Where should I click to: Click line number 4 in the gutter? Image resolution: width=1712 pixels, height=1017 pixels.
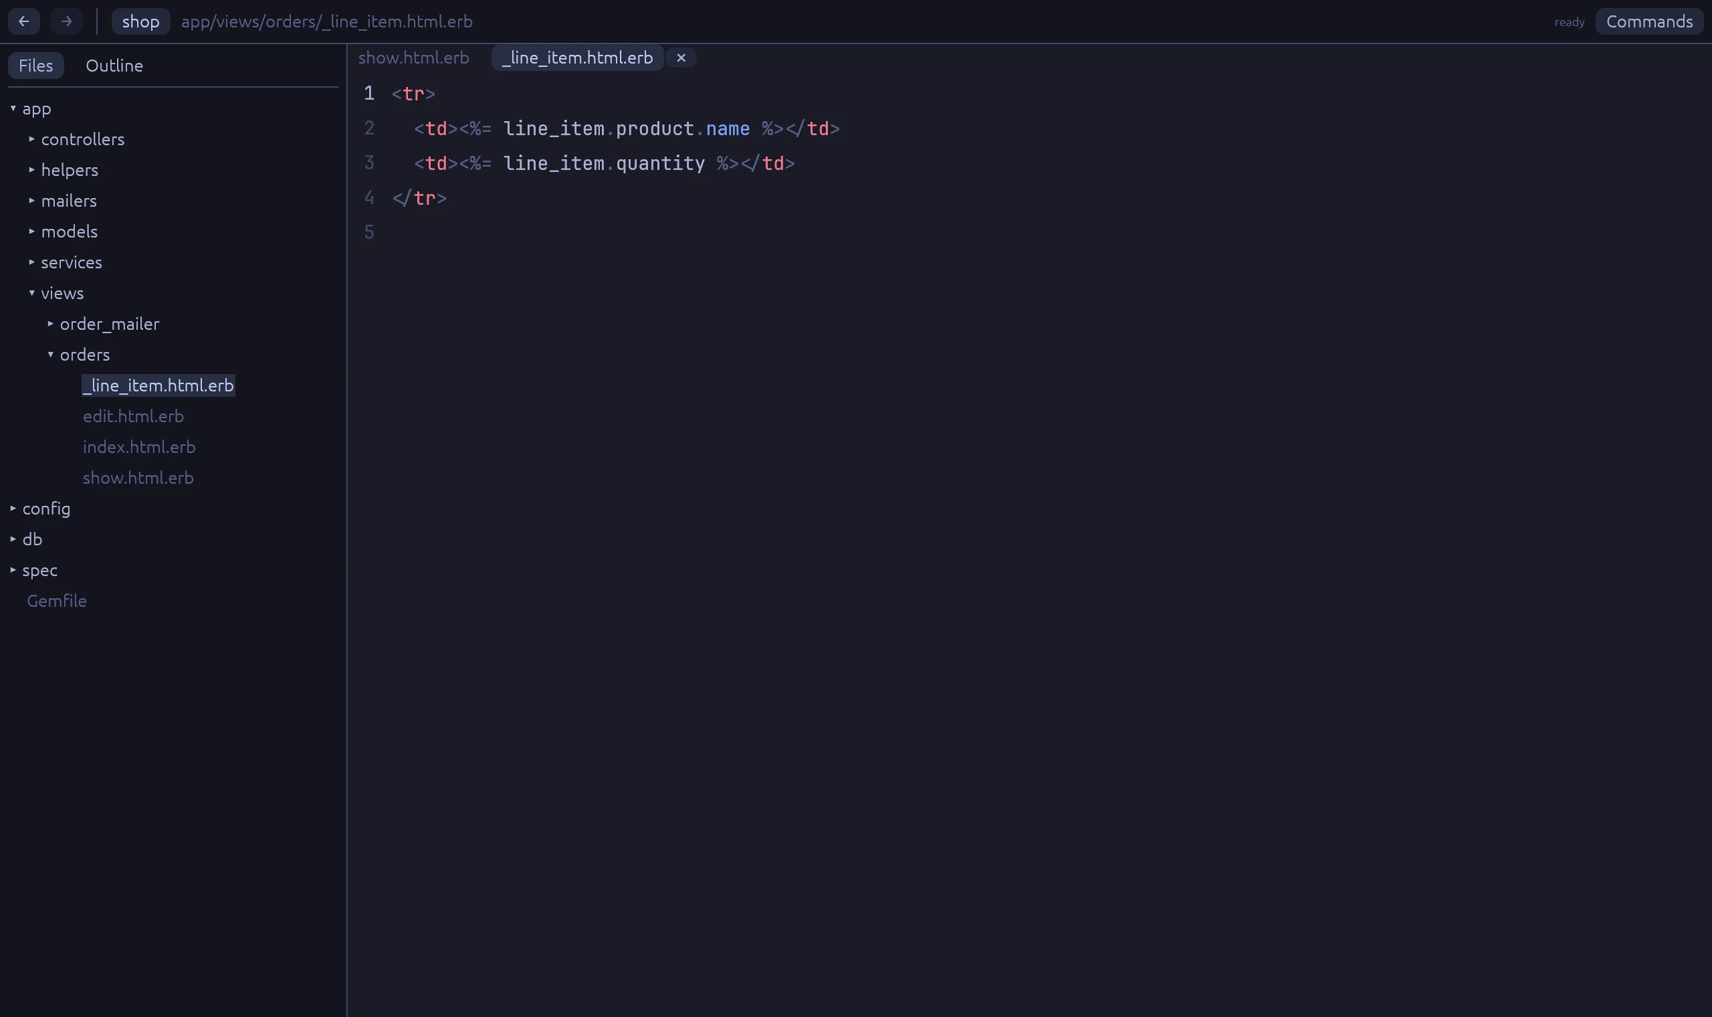tap(369, 198)
